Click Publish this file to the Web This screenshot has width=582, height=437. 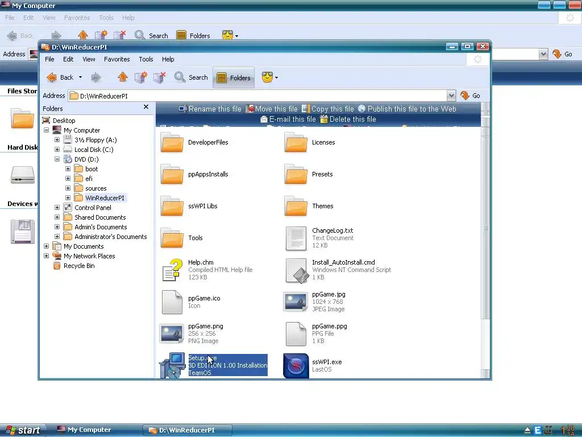tap(407, 109)
